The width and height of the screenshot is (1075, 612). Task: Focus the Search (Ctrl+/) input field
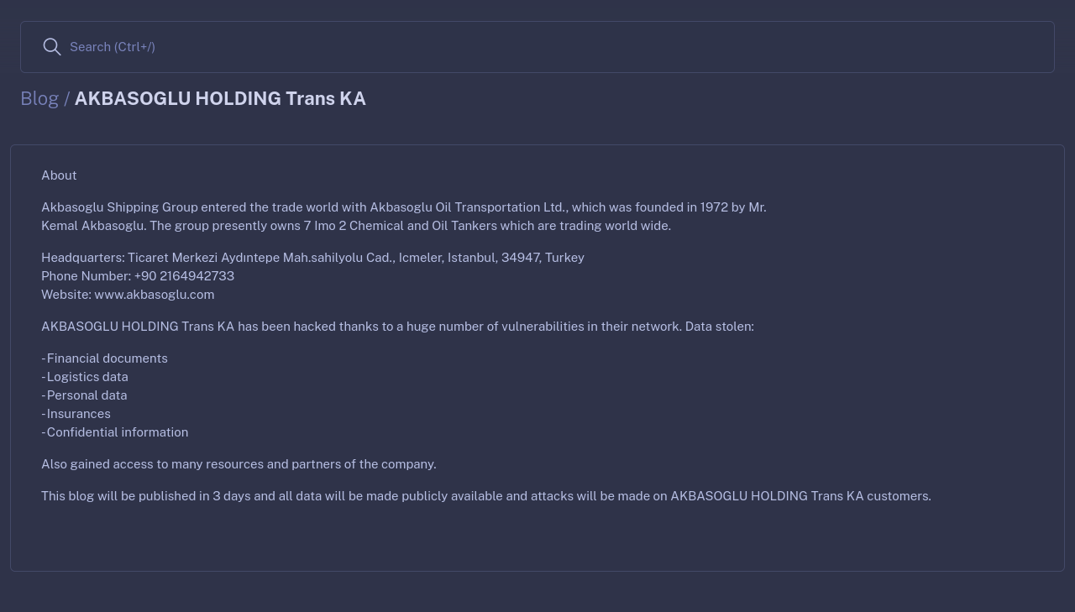pyautogui.click(x=537, y=47)
